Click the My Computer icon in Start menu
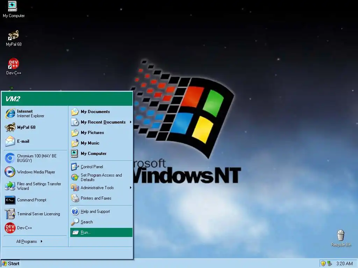This screenshot has height=268, width=358. [x=75, y=154]
